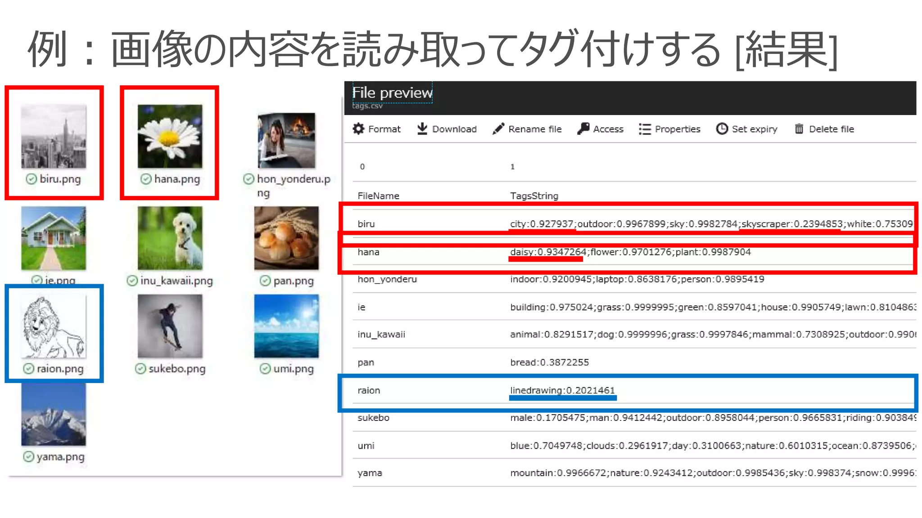
Task: Click the TagsString column header
Action: click(534, 196)
